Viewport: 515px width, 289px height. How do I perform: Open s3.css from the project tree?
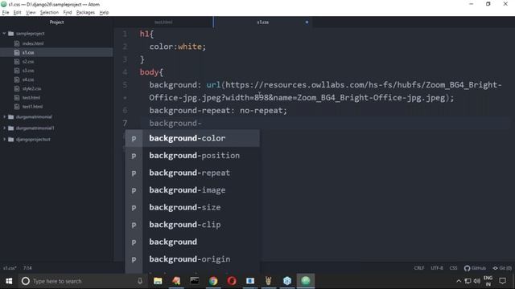[28, 71]
